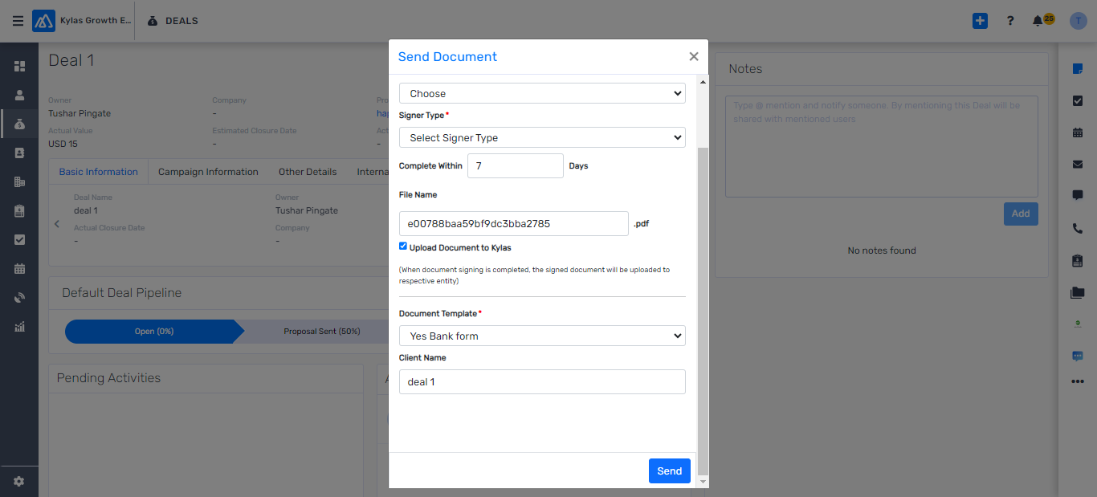Uncheck the Upload Document to Kylas checkbox
This screenshot has width=1097, height=497.
pos(402,246)
